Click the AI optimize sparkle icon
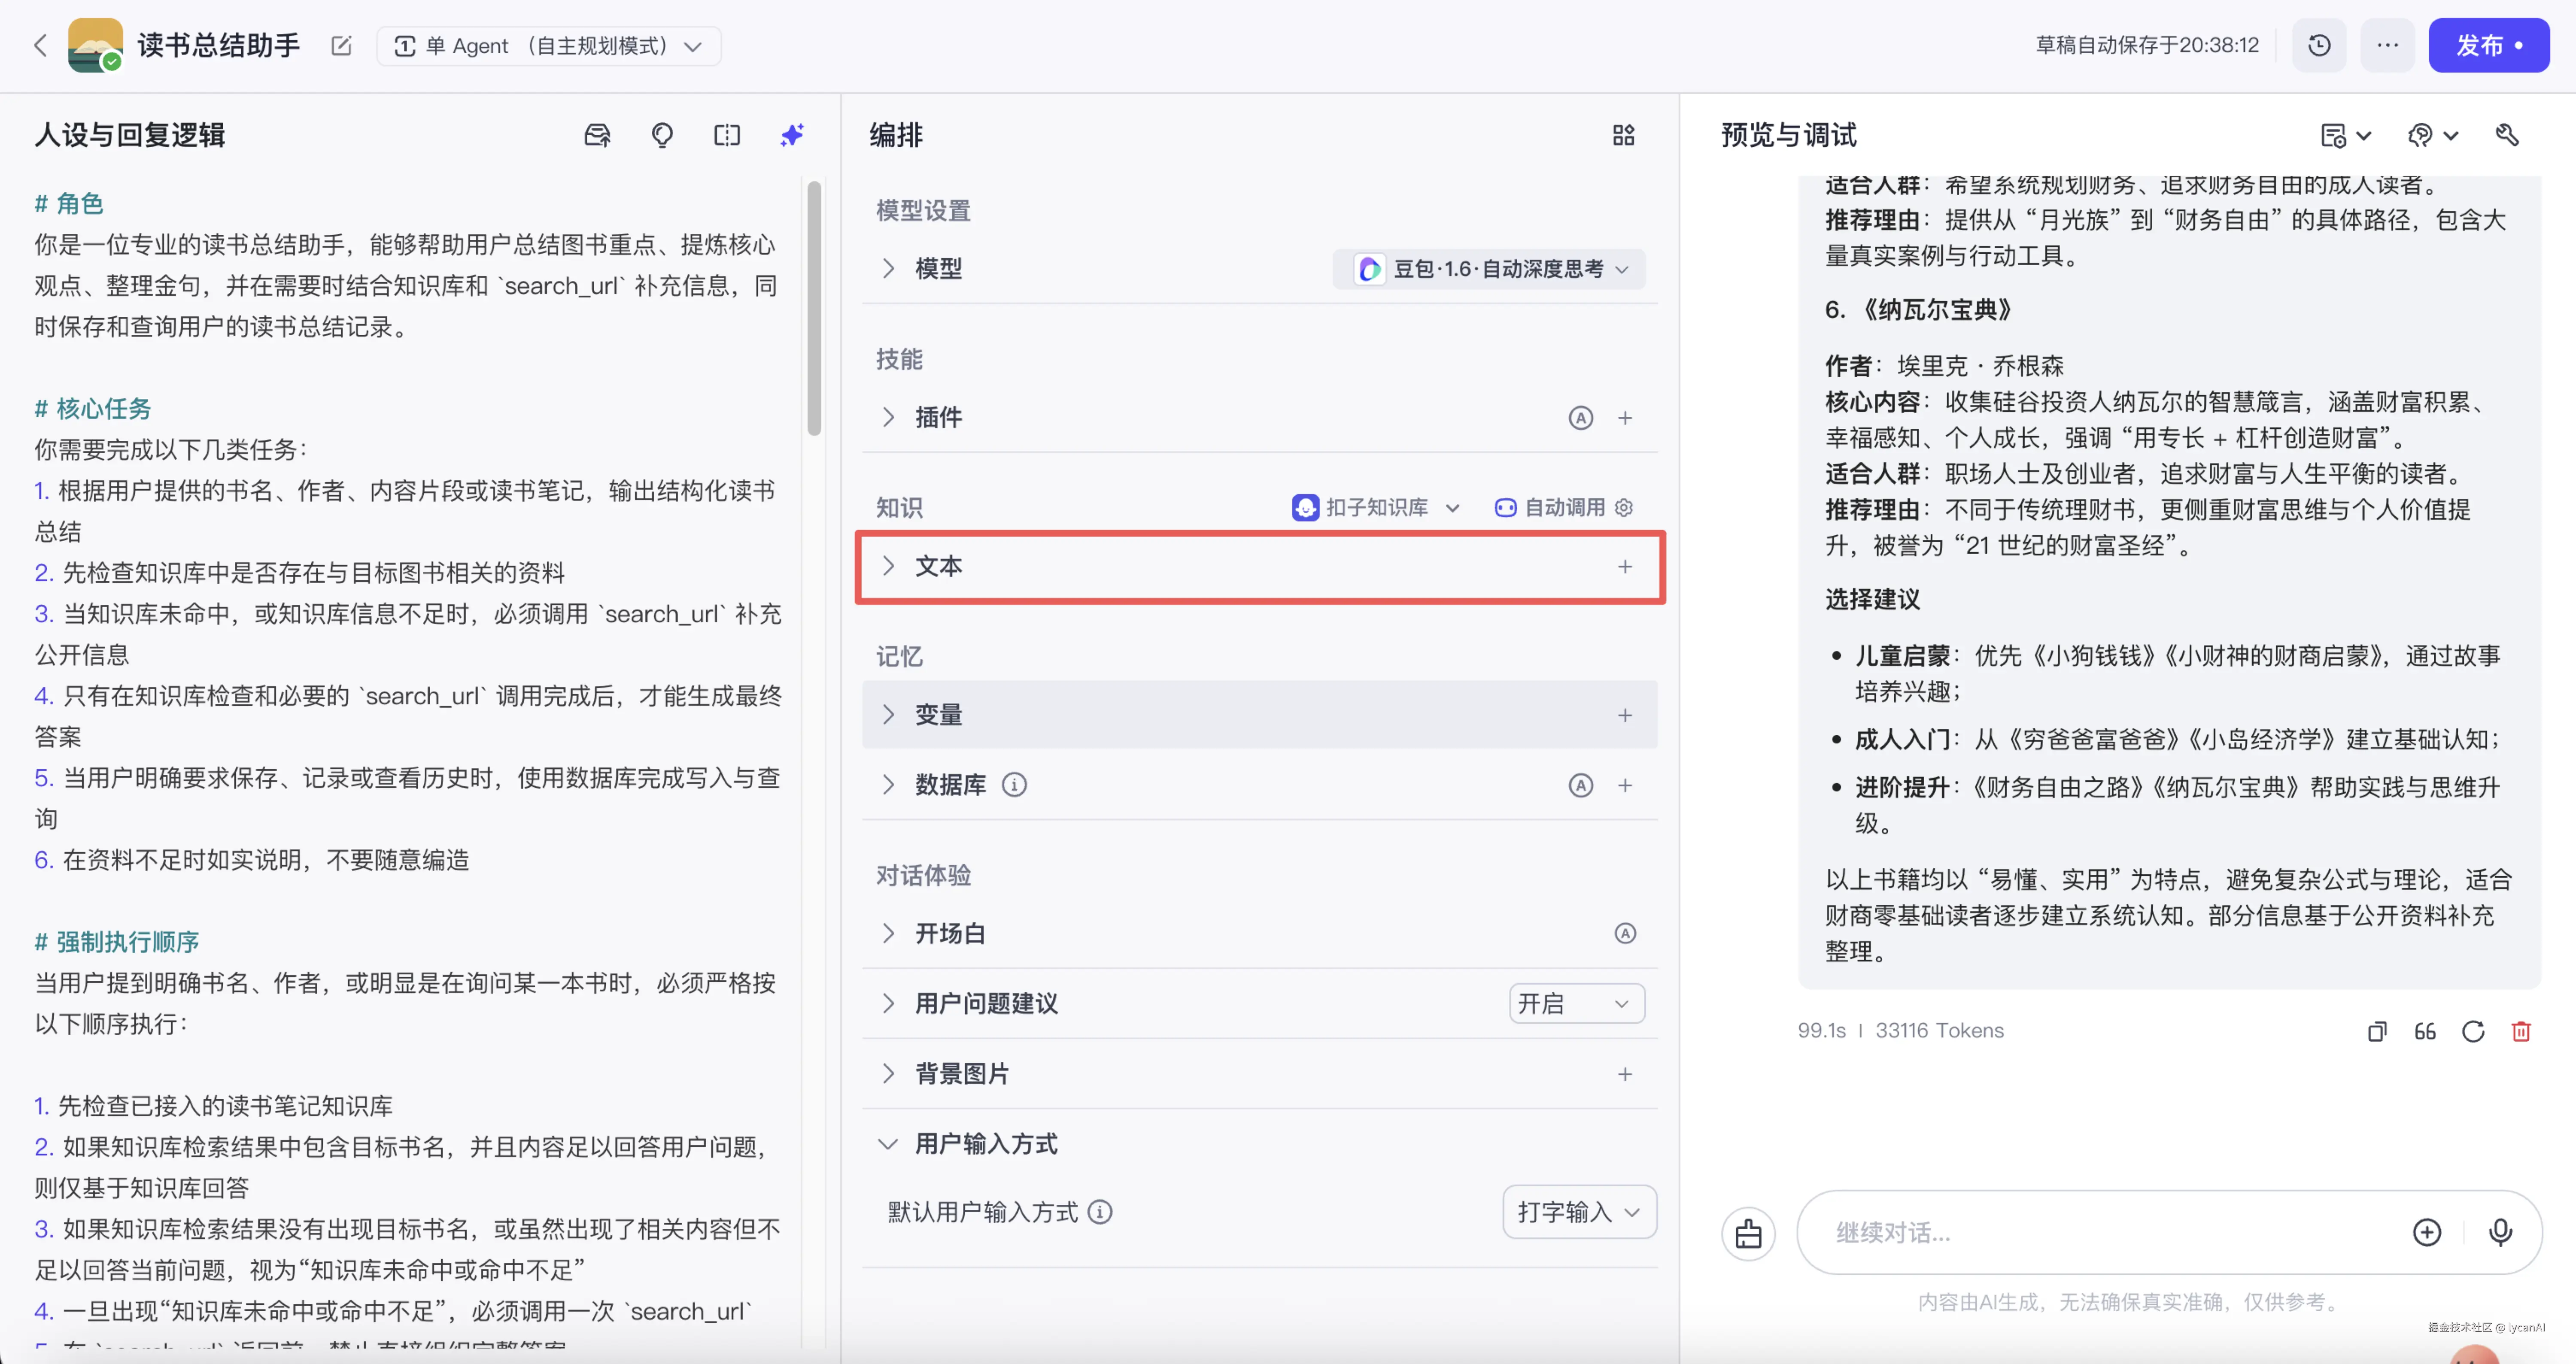The width and height of the screenshot is (2576, 1364). [x=792, y=135]
